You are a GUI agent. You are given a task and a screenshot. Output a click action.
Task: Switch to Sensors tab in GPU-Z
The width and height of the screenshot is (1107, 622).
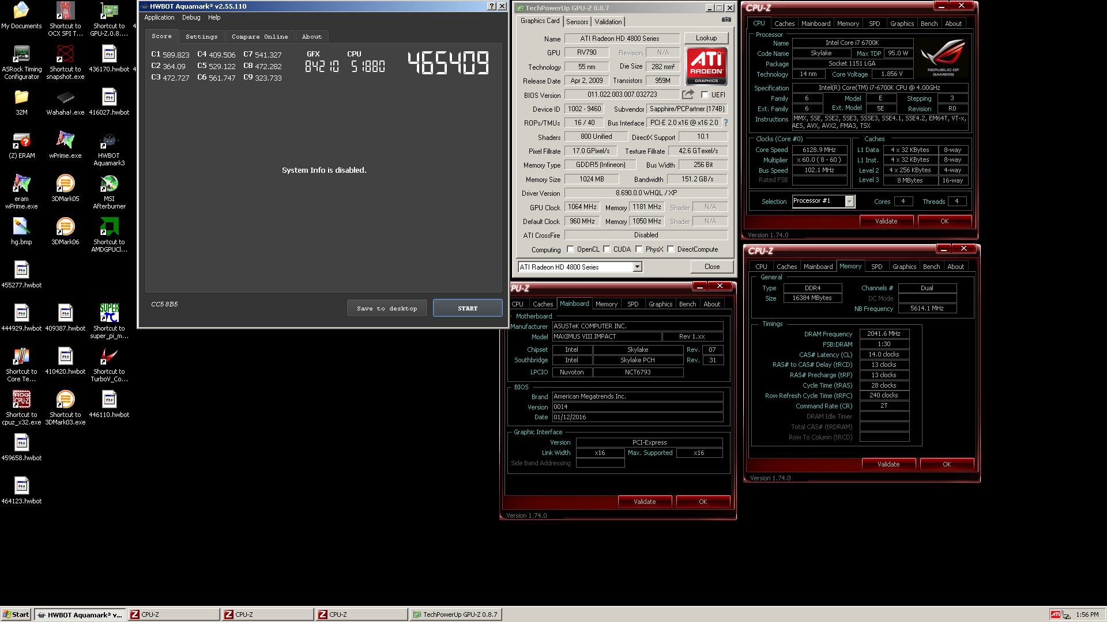pos(577,22)
